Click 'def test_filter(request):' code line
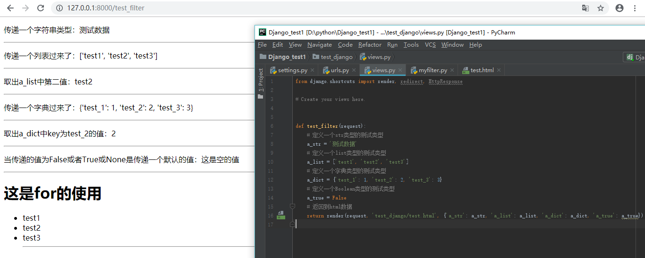Viewport: 645px width, 258px height. [331, 126]
